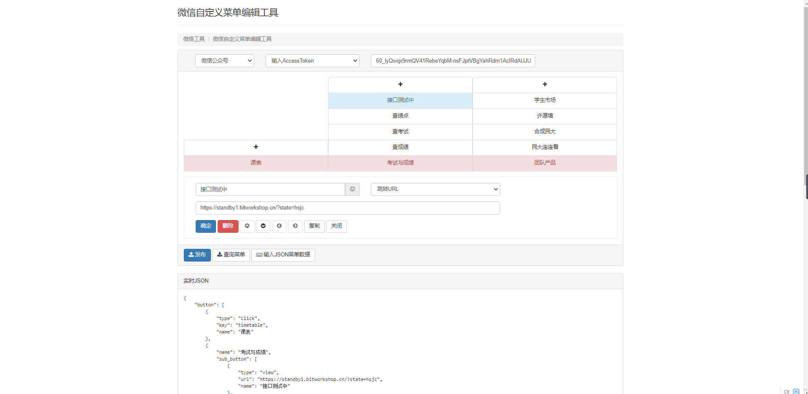The width and height of the screenshot is (808, 394).
Task: Add submenu item above 学生市场 column
Action: (x=545, y=85)
